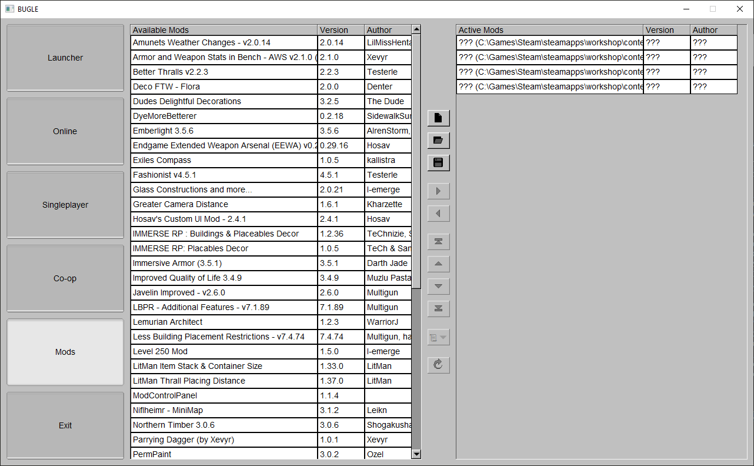Click the Version header in Available Mods
Screen dimensions: 754x466
tap(341, 30)
